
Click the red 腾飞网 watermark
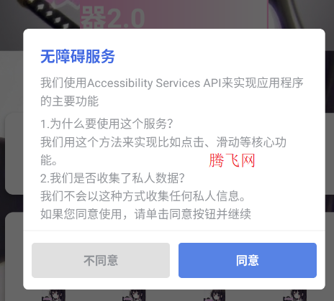[x=232, y=160]
